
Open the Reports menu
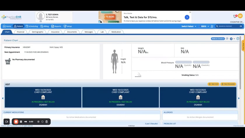point(56,26)
